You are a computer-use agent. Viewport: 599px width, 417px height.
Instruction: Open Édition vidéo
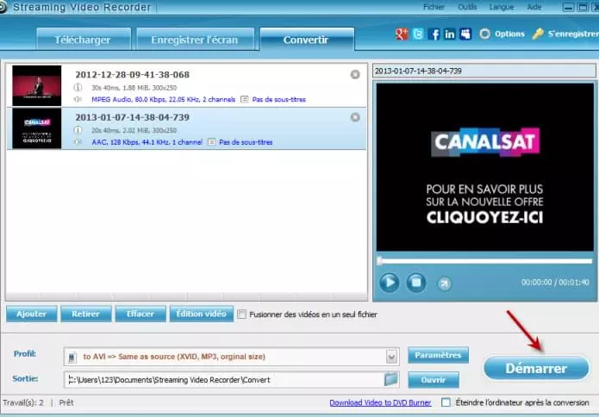click(x=202, y=314)
